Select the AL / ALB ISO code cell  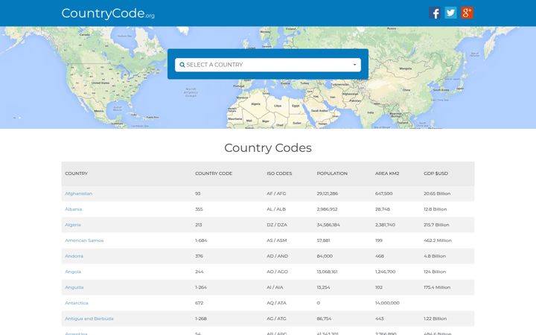pos(276,209)
